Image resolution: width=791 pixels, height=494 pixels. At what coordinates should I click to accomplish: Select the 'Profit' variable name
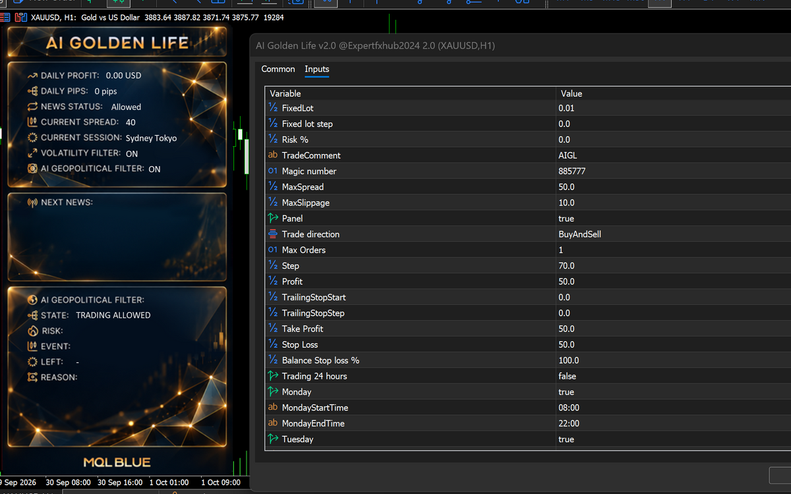click(292, 282)
